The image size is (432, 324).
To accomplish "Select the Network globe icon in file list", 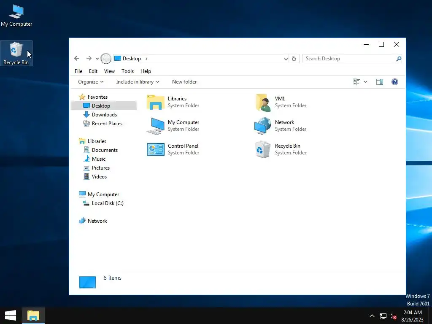I will coord(262,126).
